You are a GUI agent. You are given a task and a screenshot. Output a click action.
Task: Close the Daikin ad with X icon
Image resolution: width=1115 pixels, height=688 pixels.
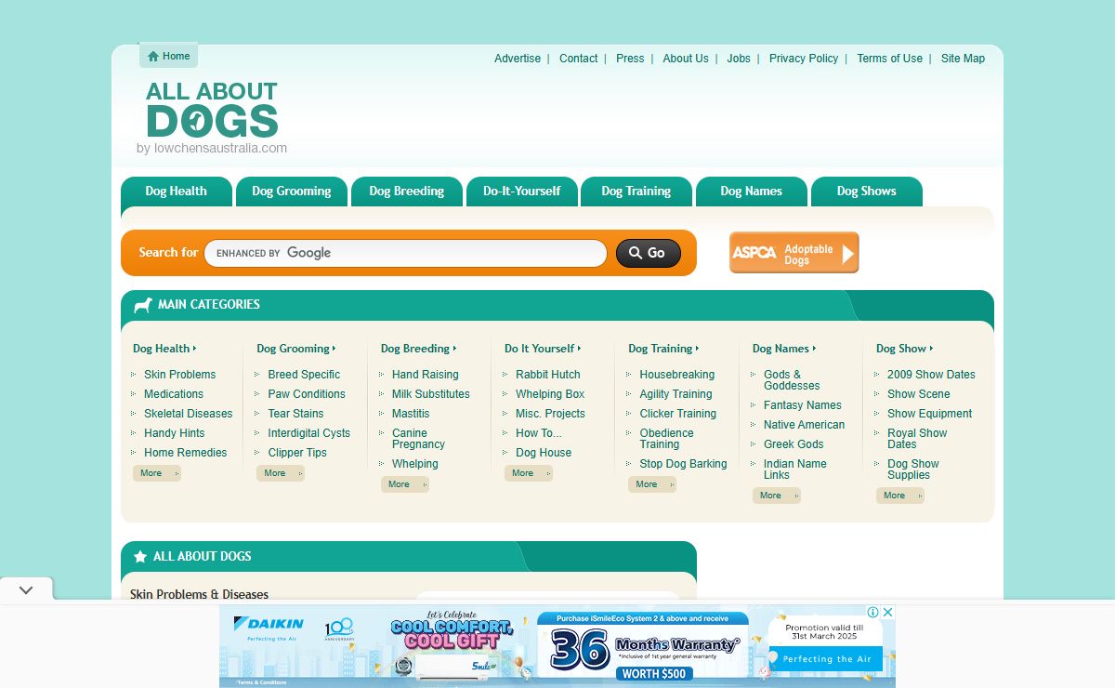[888, 612]
